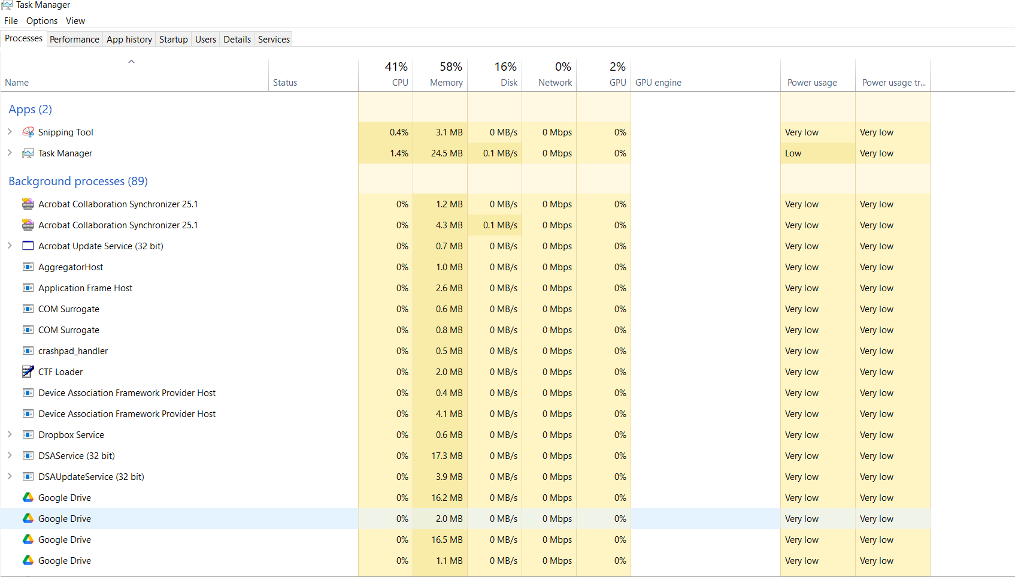Click the Device Association Framework icon using 4.1 MB
The height and width of the screenshot is (583, 1015).
(28, 413)
